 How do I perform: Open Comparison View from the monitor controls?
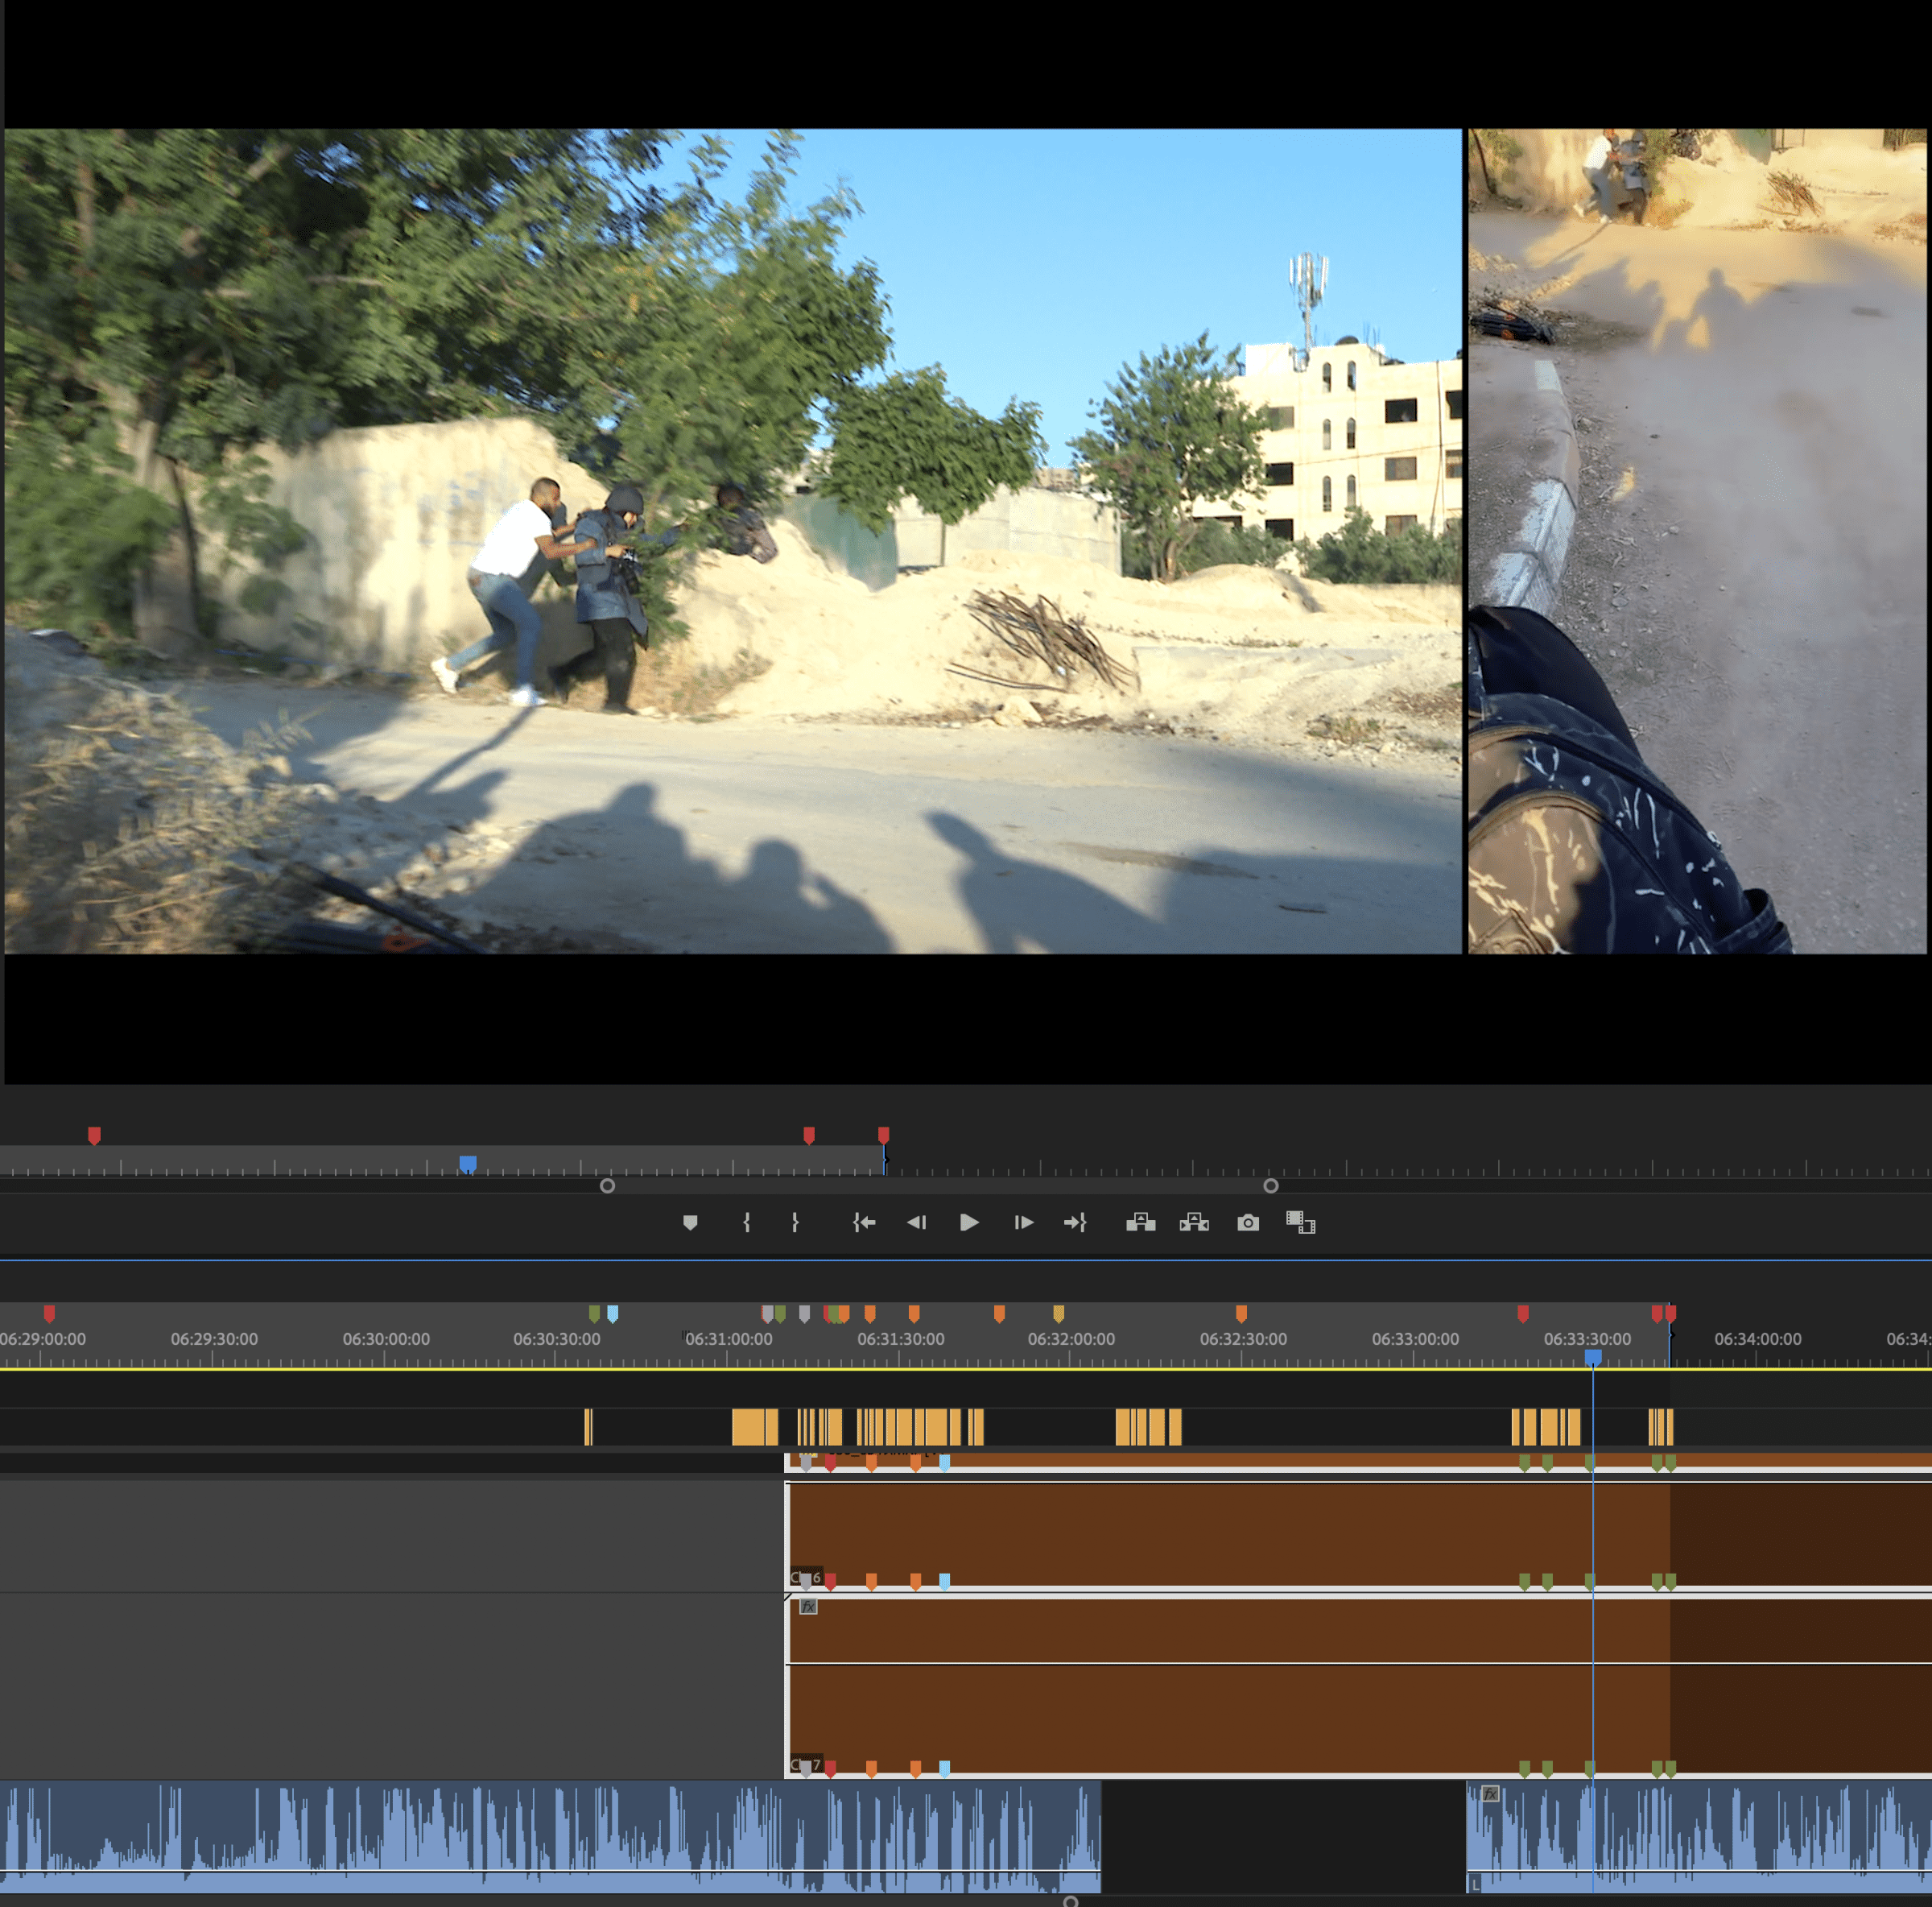[1300, 1222]
